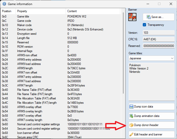This screenshot has width=177, height=139.
Task: Select File Name Table (FNT) length row
Action: click(60, 94)
